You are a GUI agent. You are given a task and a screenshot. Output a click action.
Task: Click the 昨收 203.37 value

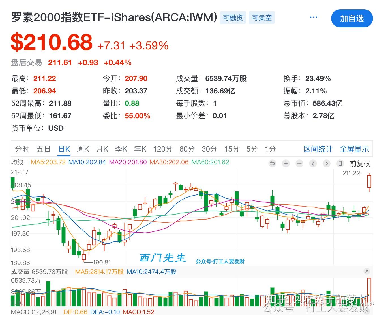(x=136, y=91)
